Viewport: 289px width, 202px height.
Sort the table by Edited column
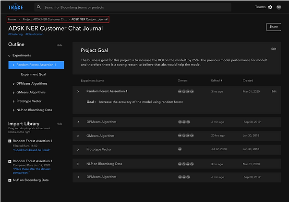(217, 80)
